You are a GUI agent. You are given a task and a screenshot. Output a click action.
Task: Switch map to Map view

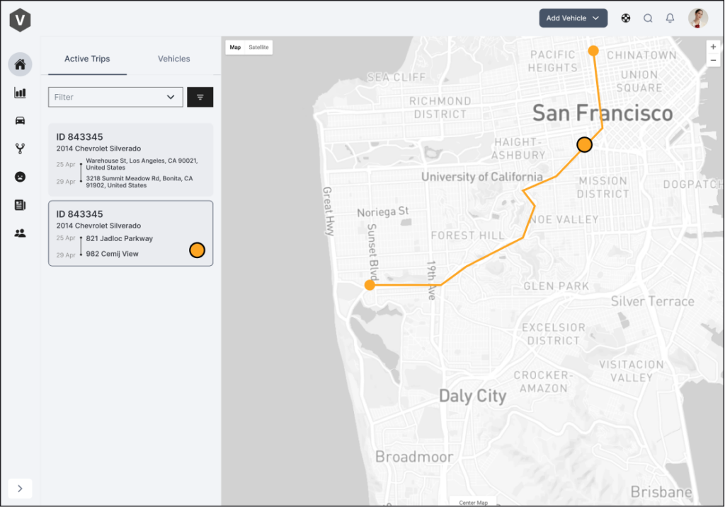click(x=235, y=47)
